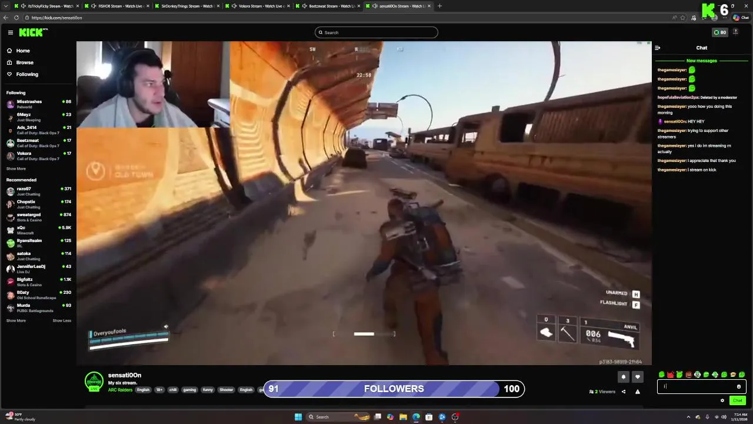
Task: Open chat settings gear icon
Action: pyautogui.click(x=722, y=400)
